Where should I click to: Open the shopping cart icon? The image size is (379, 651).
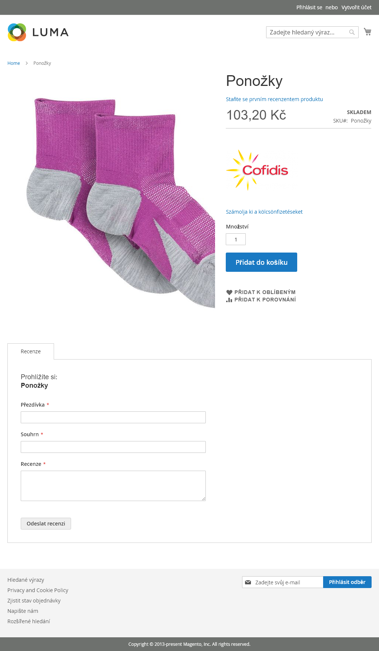pos(368,32)
